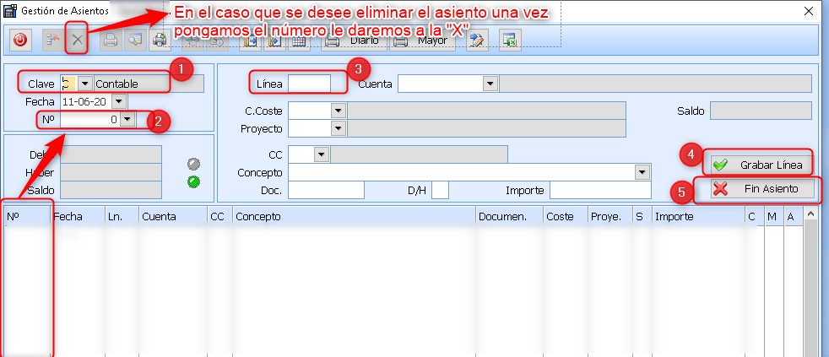Click the calendar grid toolbar icon
829x357 pixels.
pos(298,40)
